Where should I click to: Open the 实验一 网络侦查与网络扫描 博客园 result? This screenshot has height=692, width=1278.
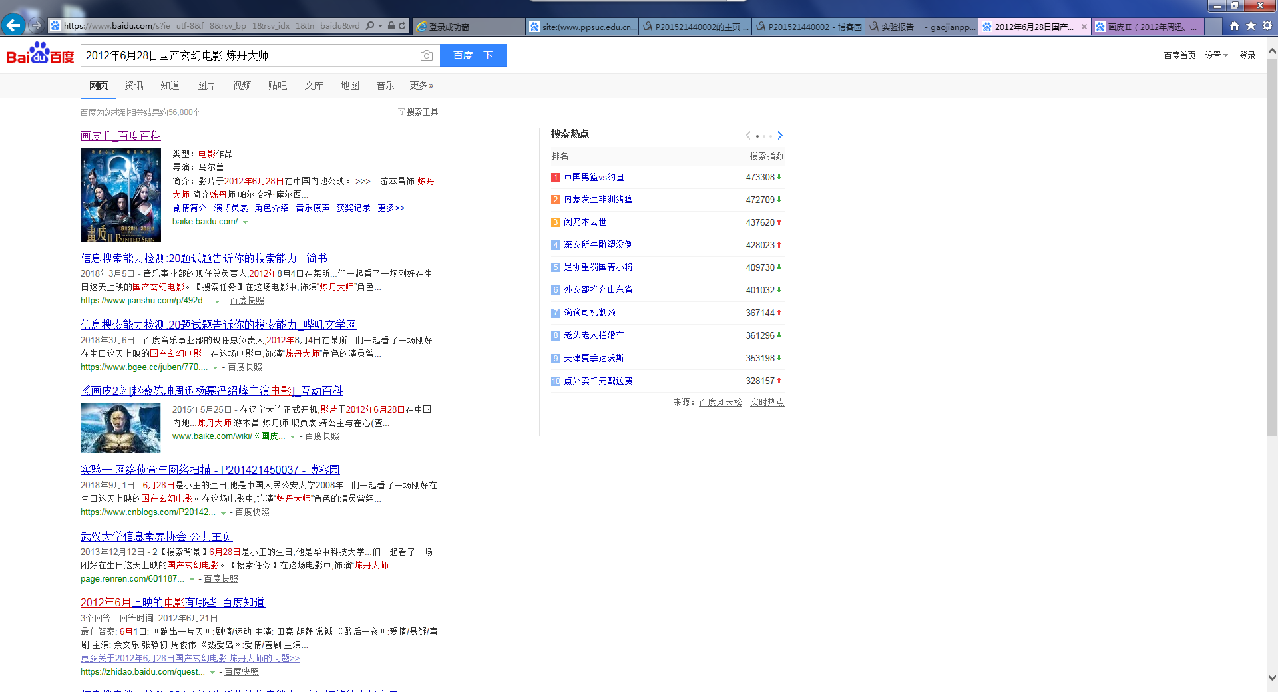[210, 470]
